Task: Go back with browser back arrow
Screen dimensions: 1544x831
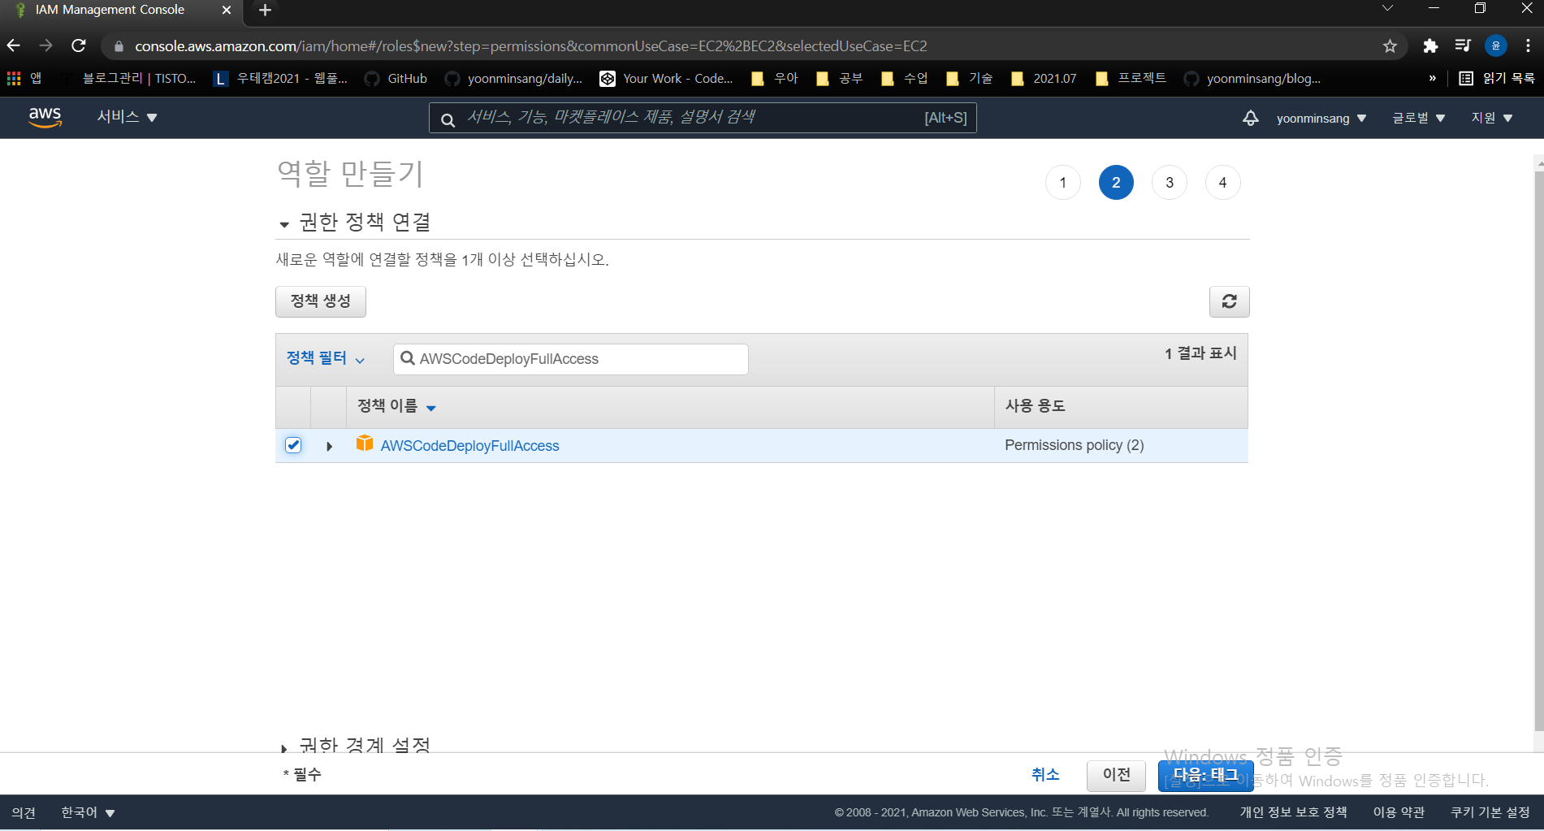Action: click(14, 45)
